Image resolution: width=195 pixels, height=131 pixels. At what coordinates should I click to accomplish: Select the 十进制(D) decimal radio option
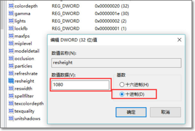[x=121, y=95]
